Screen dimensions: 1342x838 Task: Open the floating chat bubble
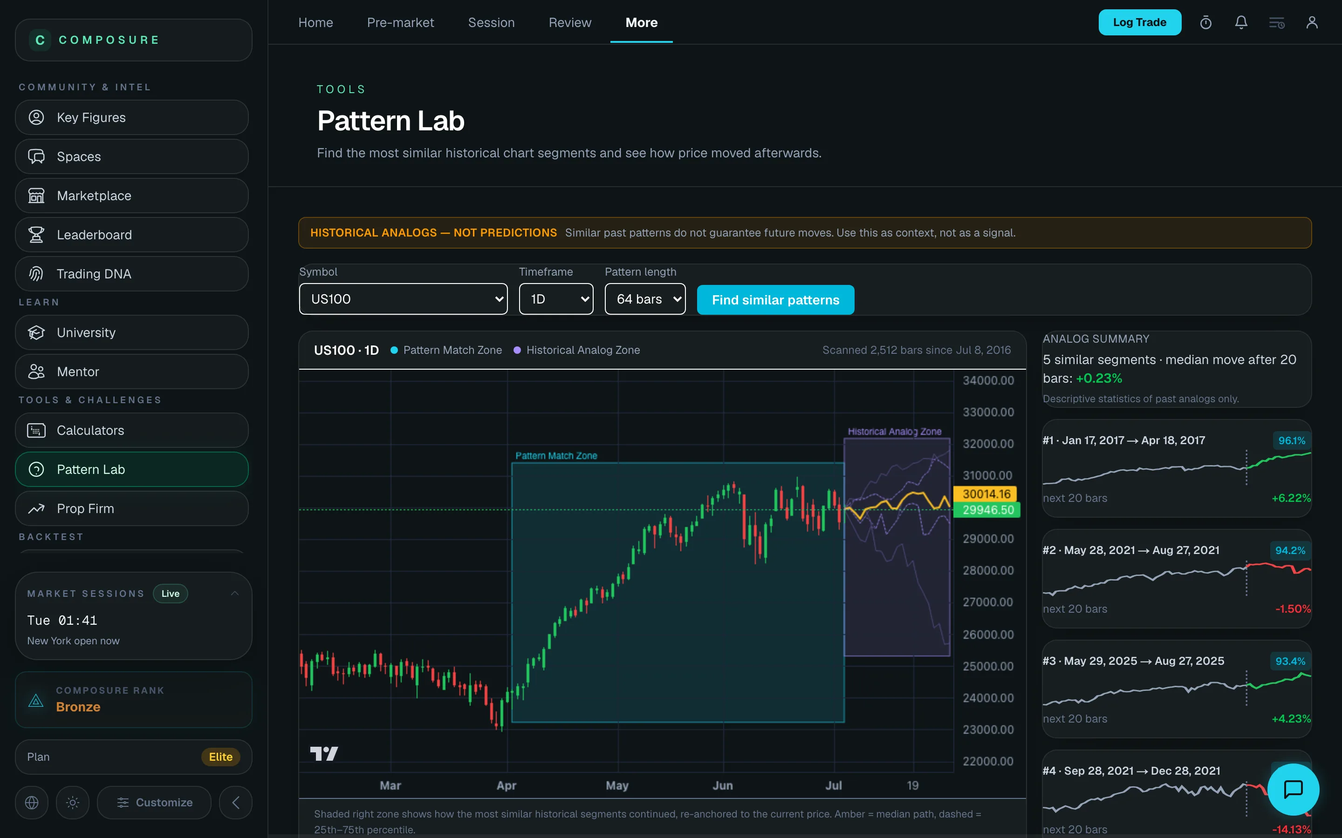pyautogui.click(x=1293, y=789)
